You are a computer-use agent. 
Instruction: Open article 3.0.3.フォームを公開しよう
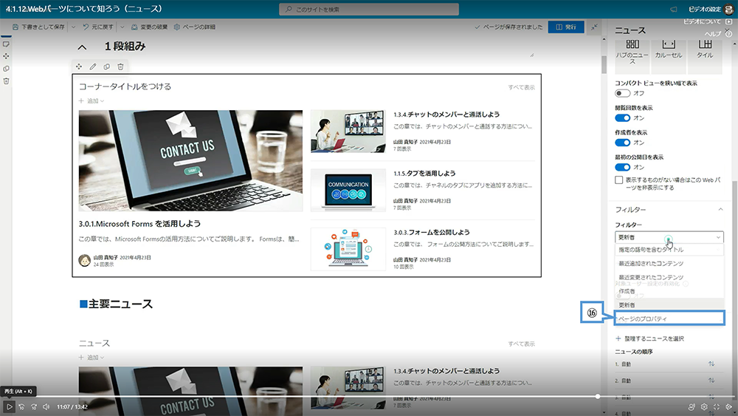coord(431,232)
